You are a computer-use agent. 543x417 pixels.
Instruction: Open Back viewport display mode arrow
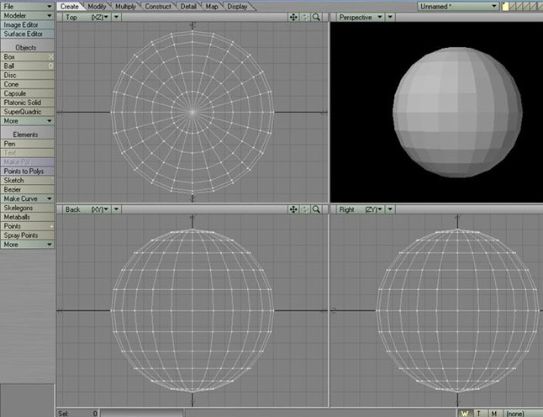pos(116,209)
